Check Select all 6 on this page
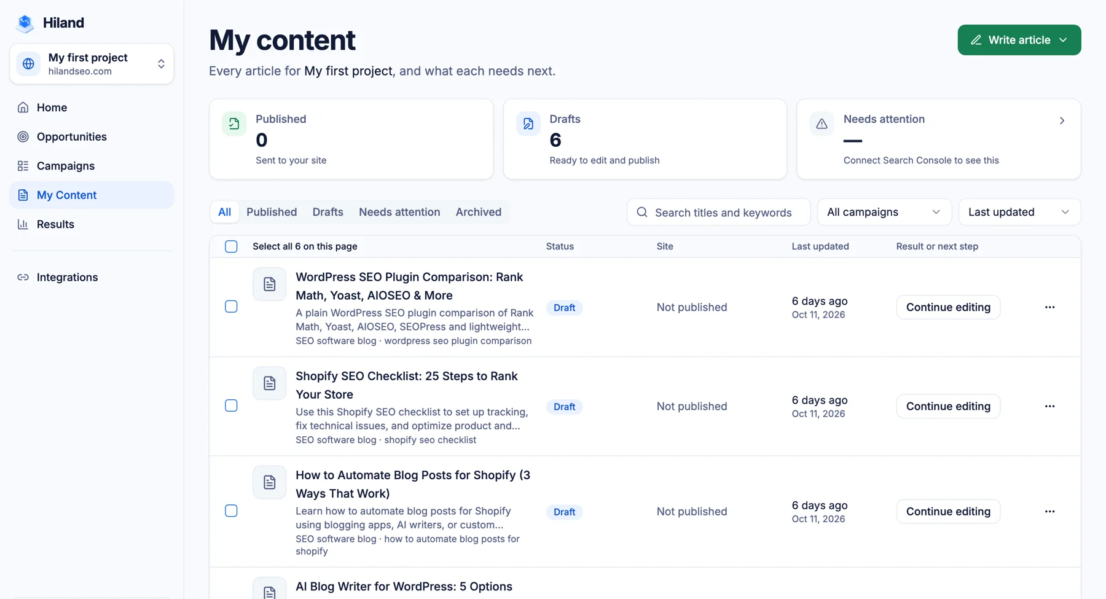This screenshot has height=599, width=1106. [x=231, y=246]
